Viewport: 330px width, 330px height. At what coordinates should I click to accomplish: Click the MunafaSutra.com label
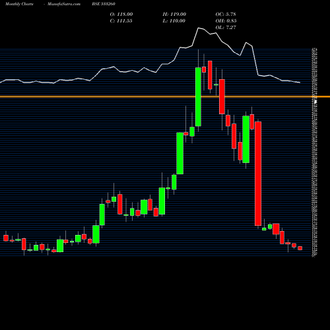64,4
